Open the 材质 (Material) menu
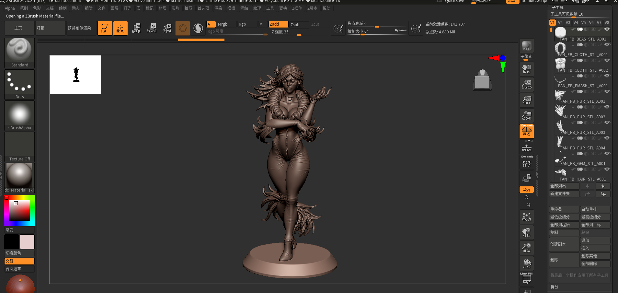Viewport: 618px width, 293px height. pos(162,8)
